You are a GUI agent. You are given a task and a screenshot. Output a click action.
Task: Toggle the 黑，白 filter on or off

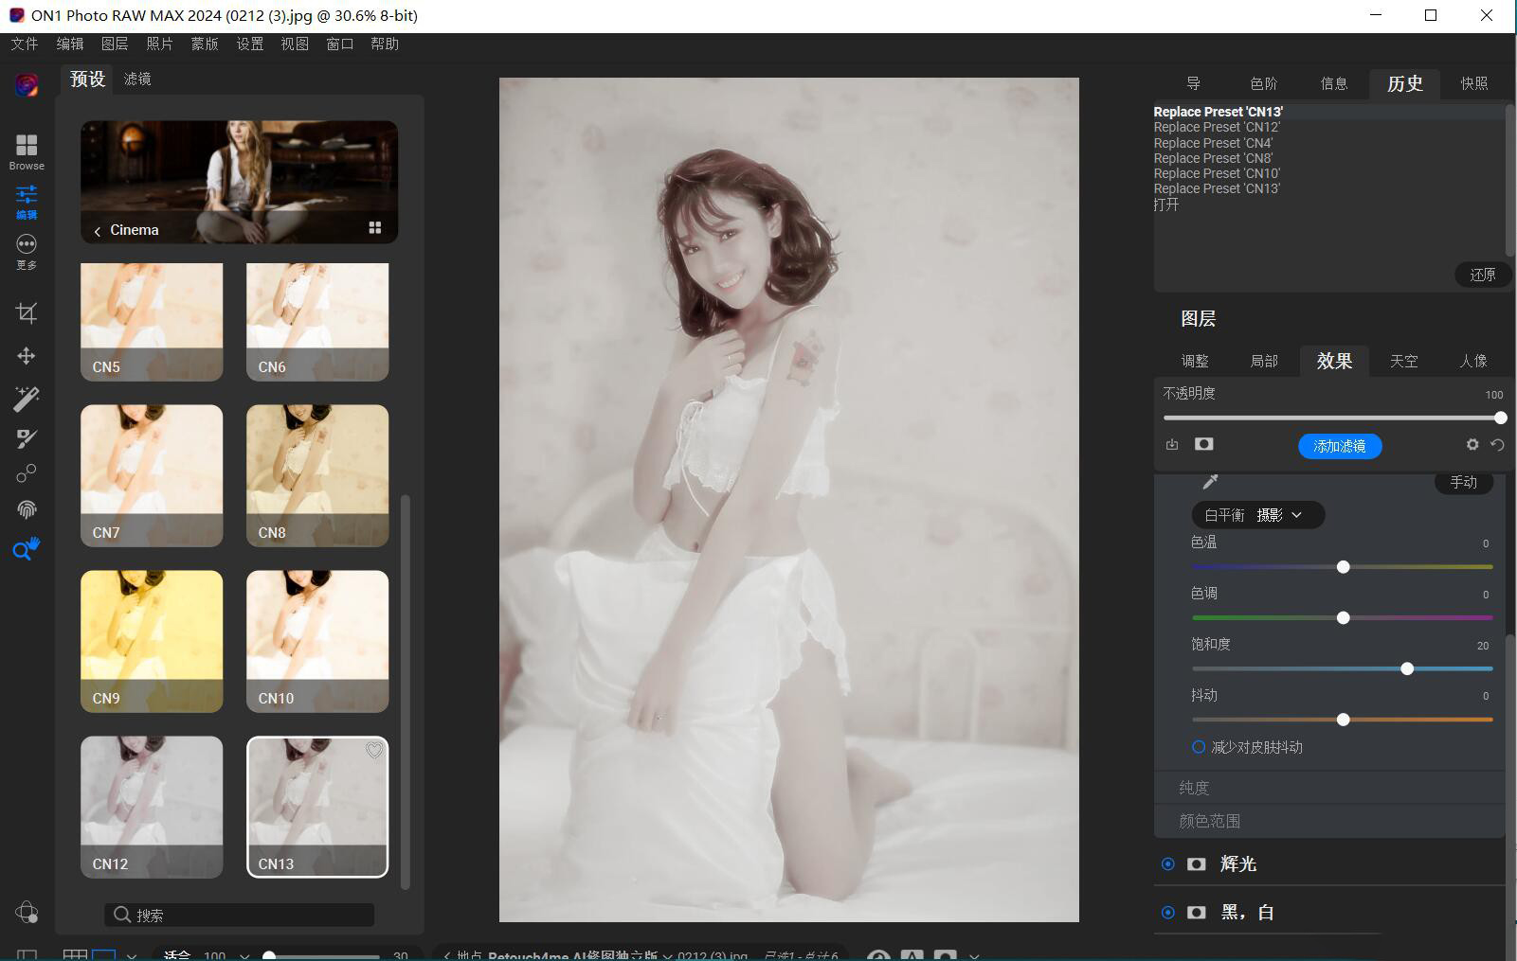pos(1167,912)
